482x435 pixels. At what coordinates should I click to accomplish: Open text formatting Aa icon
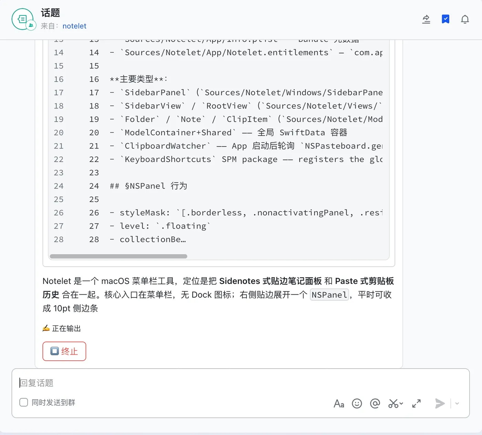[x=339, y=403]
